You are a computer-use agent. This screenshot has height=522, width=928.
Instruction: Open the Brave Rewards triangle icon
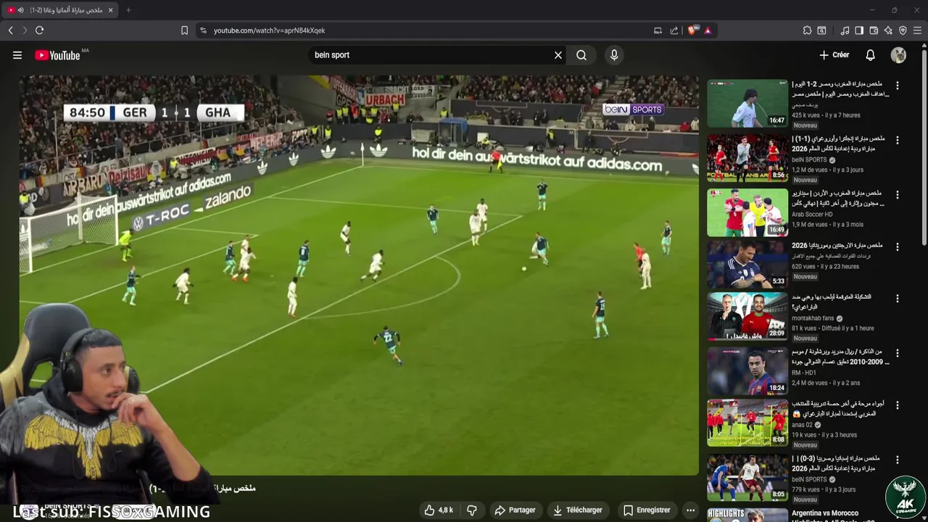coord(708,30)
